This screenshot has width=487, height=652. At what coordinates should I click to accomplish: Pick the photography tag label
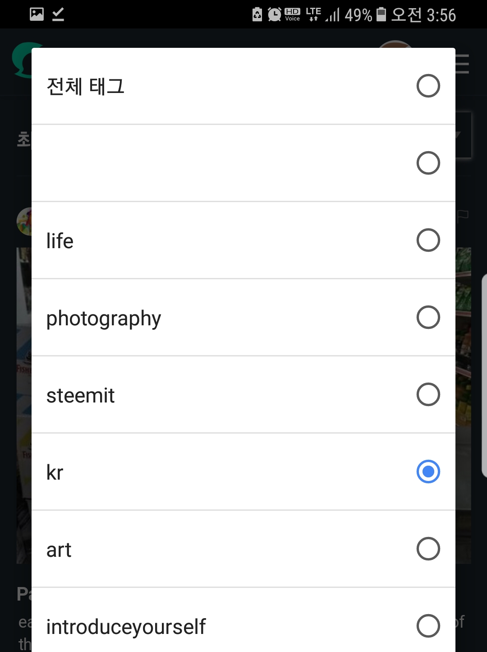[x=104, y=319]
